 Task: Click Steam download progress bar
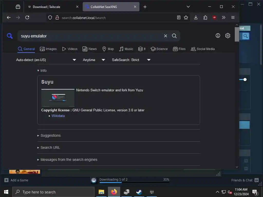(x=134, y=182)
